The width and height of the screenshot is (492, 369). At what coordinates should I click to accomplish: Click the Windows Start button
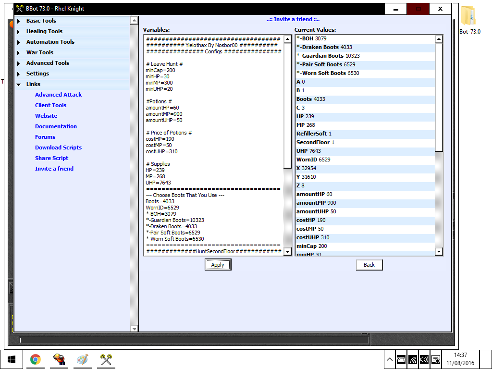click(12, 359)
